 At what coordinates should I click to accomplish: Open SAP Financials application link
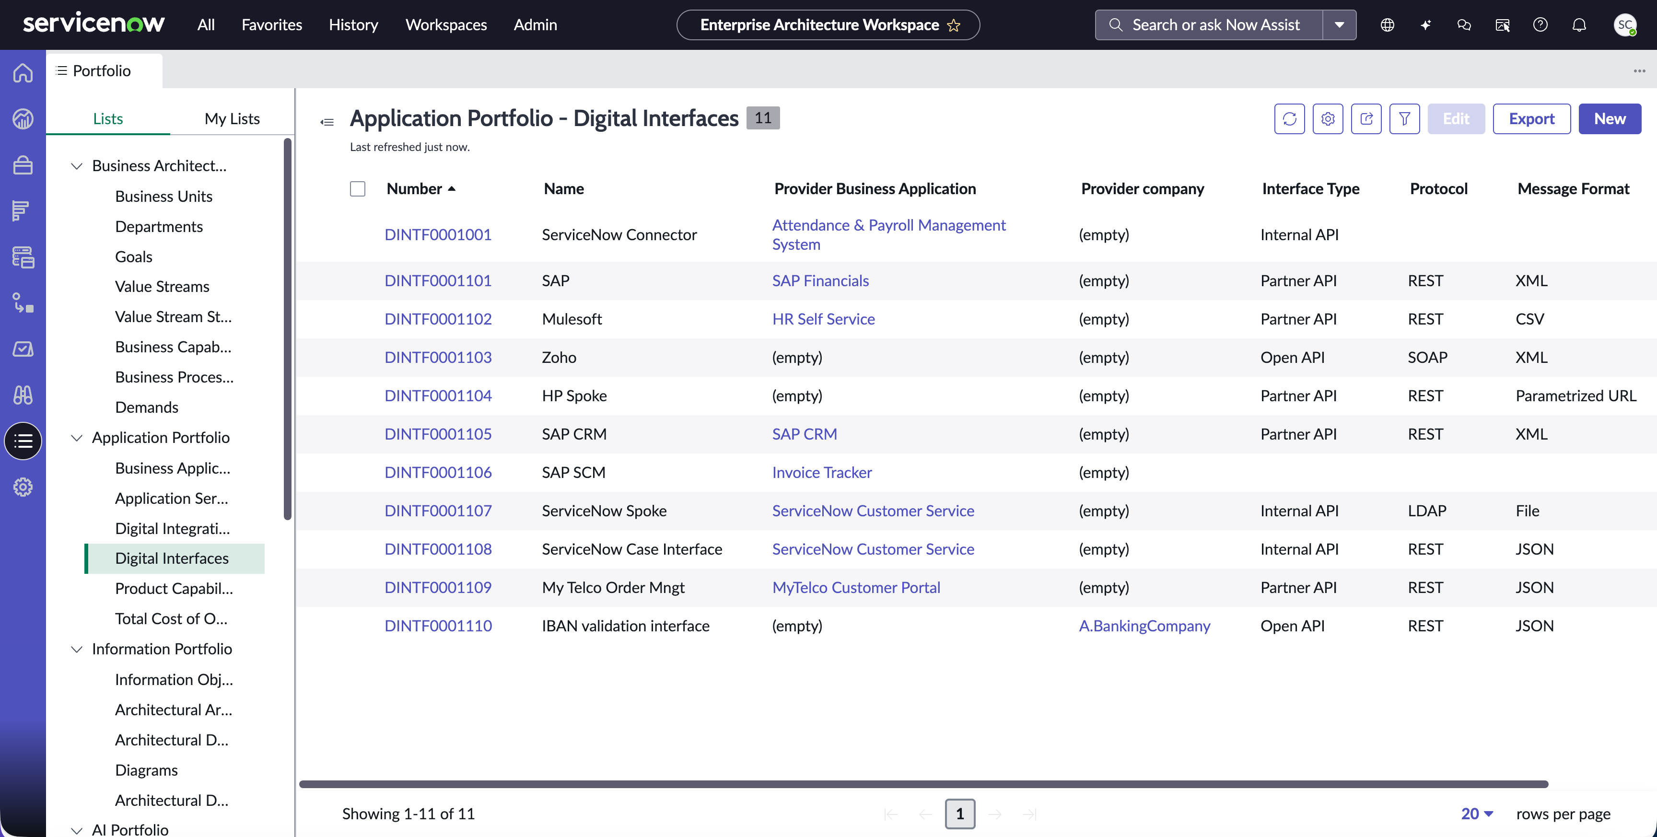[820, 280]
